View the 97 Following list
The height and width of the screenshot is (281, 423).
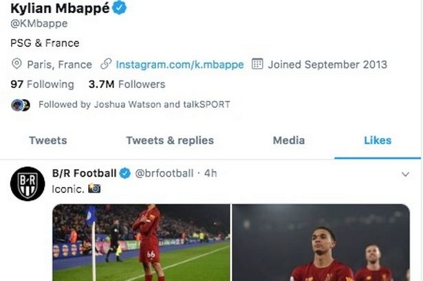(42, 85)
